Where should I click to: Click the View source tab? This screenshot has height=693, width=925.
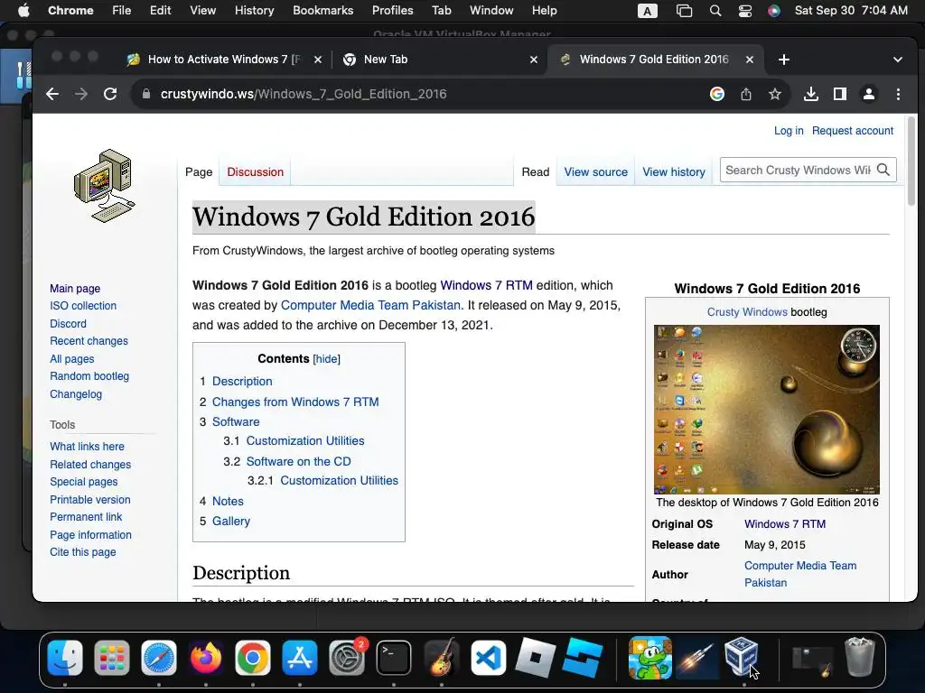pos(596,172)
